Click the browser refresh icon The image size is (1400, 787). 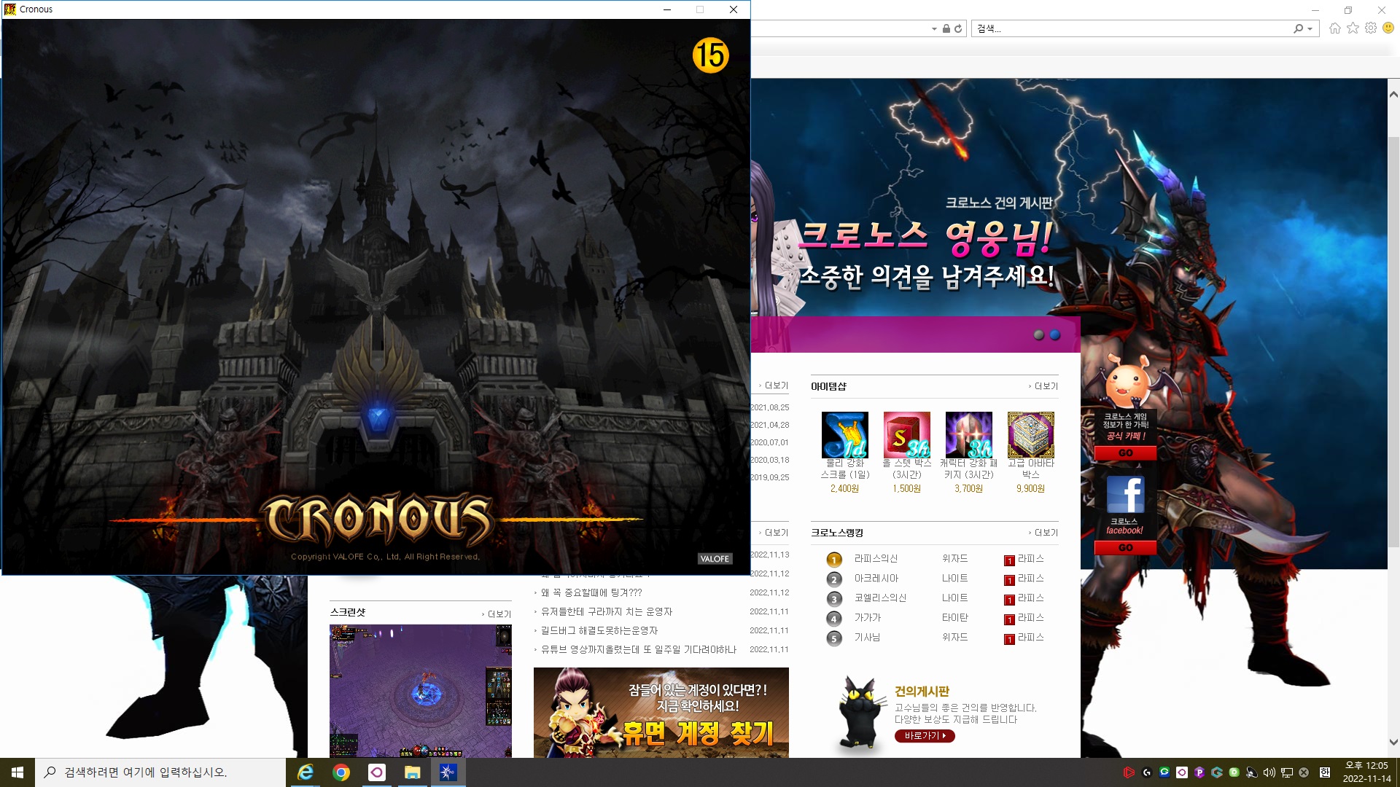click(958, 29)
